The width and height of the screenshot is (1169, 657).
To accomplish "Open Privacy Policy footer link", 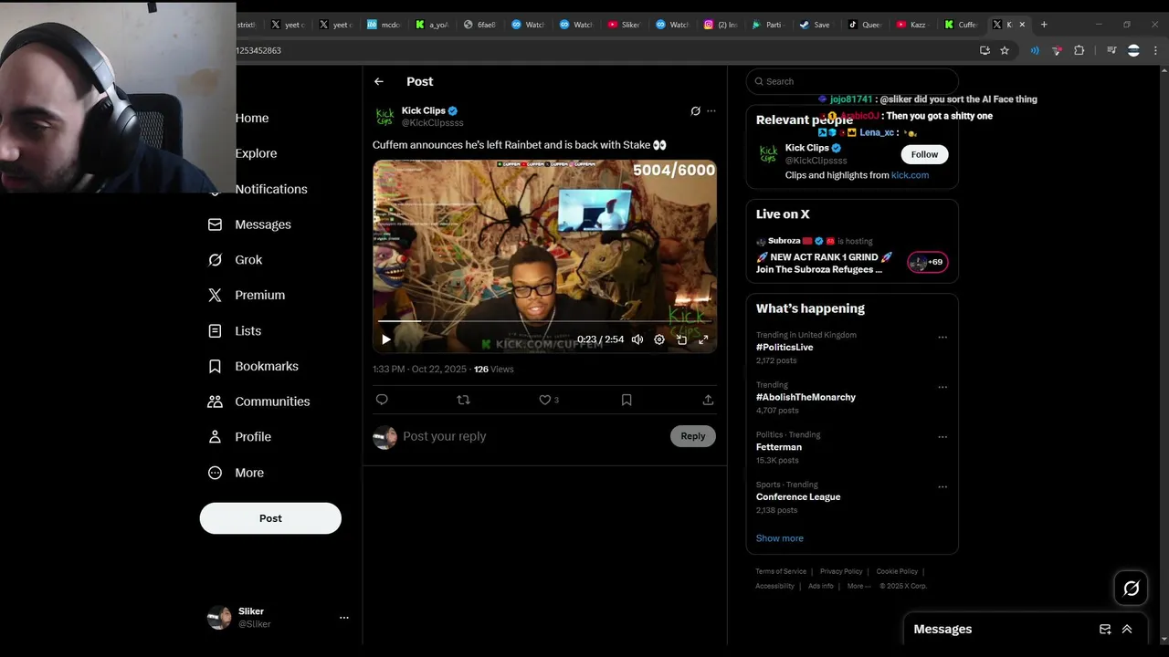I will tap(841, 571).
